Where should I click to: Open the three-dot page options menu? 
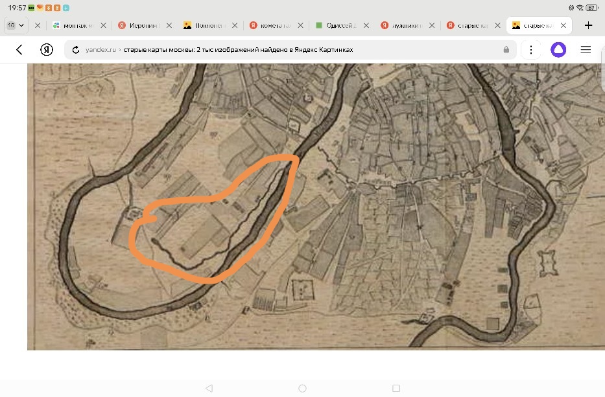[x=531, y=49]
